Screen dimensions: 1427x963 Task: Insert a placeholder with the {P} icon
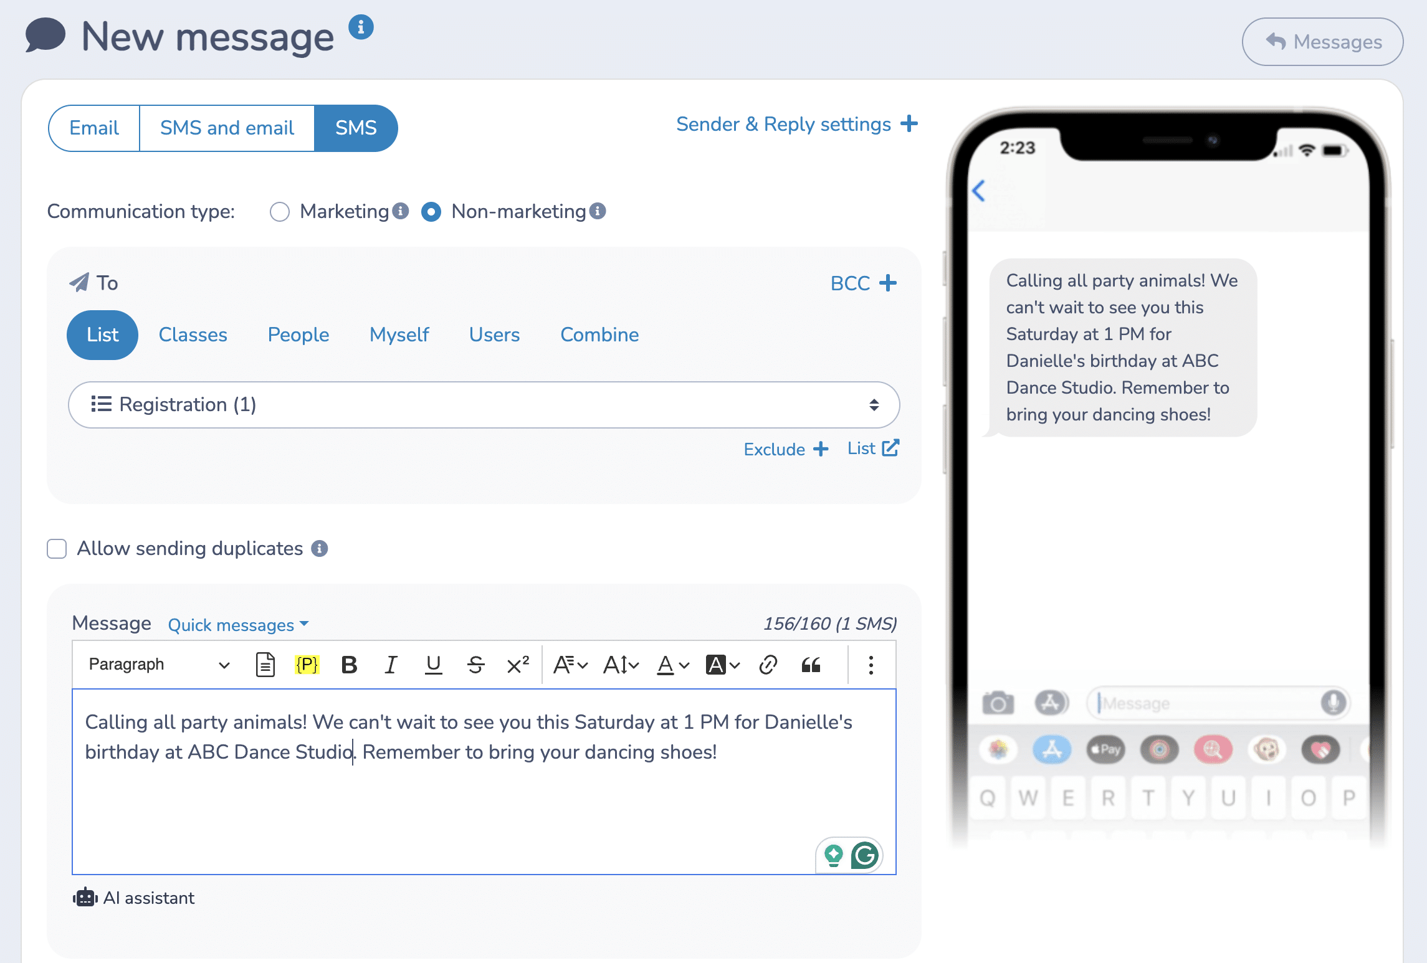click(307, 665)
